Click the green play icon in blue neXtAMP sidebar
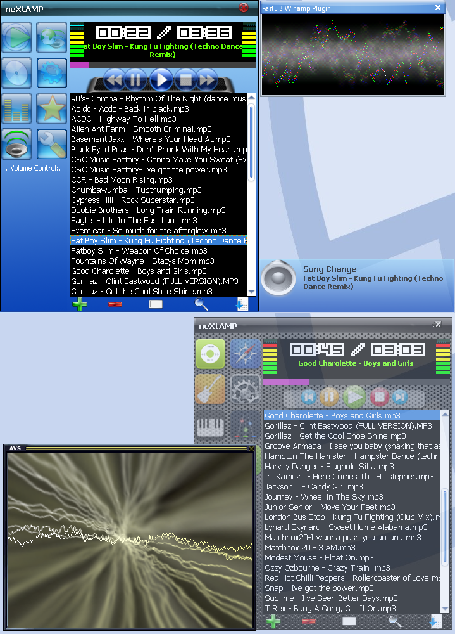Viewport: 455px width, 634px height. (16, 37)
